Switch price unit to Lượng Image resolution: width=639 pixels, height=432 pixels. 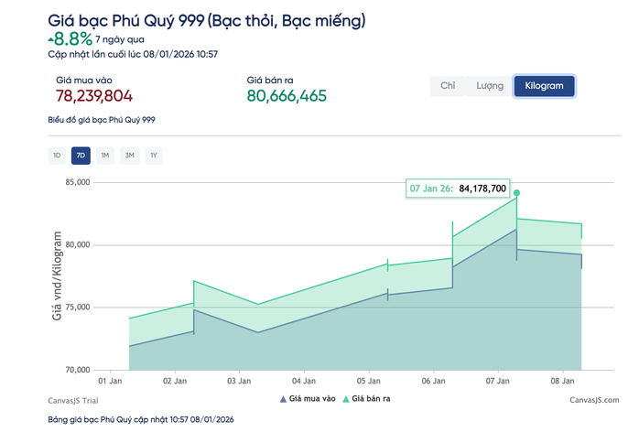(490, 86)
